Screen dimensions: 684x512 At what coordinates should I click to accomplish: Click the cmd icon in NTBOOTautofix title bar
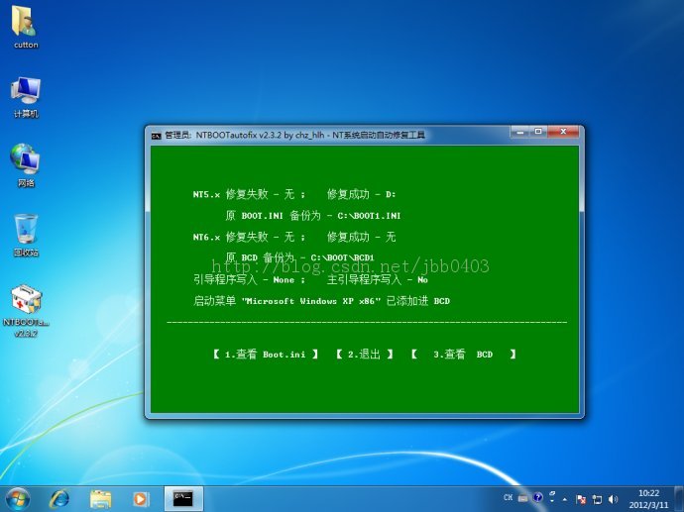click(157, 136)
